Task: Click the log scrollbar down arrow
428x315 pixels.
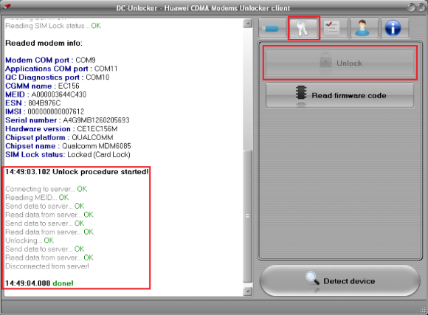Action: 247,291
